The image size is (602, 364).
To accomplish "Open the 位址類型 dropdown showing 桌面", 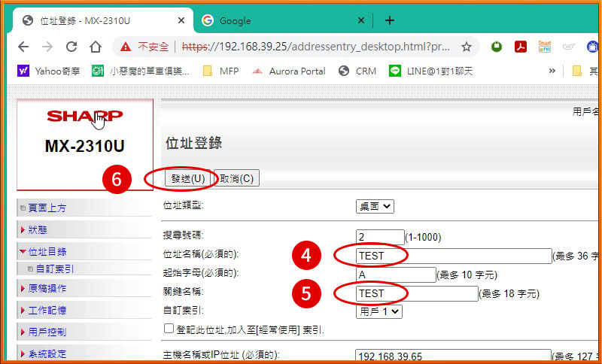I will (x=375, y=206).
